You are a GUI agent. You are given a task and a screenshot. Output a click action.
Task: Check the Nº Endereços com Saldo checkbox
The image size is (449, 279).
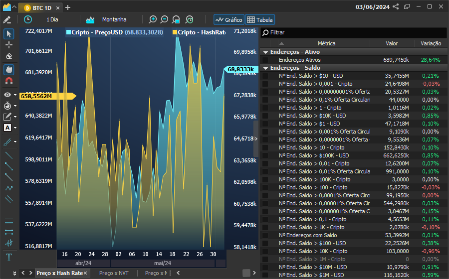[265, 235]
